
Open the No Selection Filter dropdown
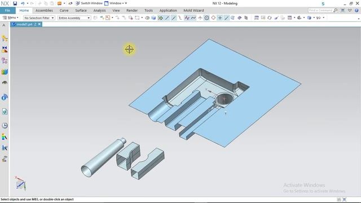(39, 17)
